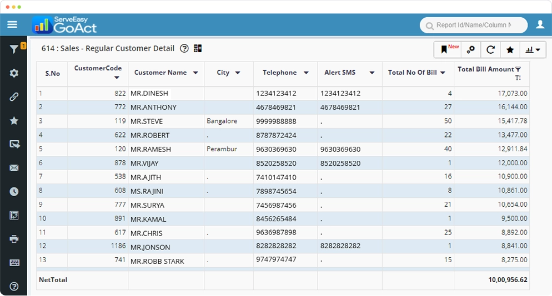Open settings gear in left sidebar
The width and height of the screenshot is (552, 296).
tap(14, 73)
